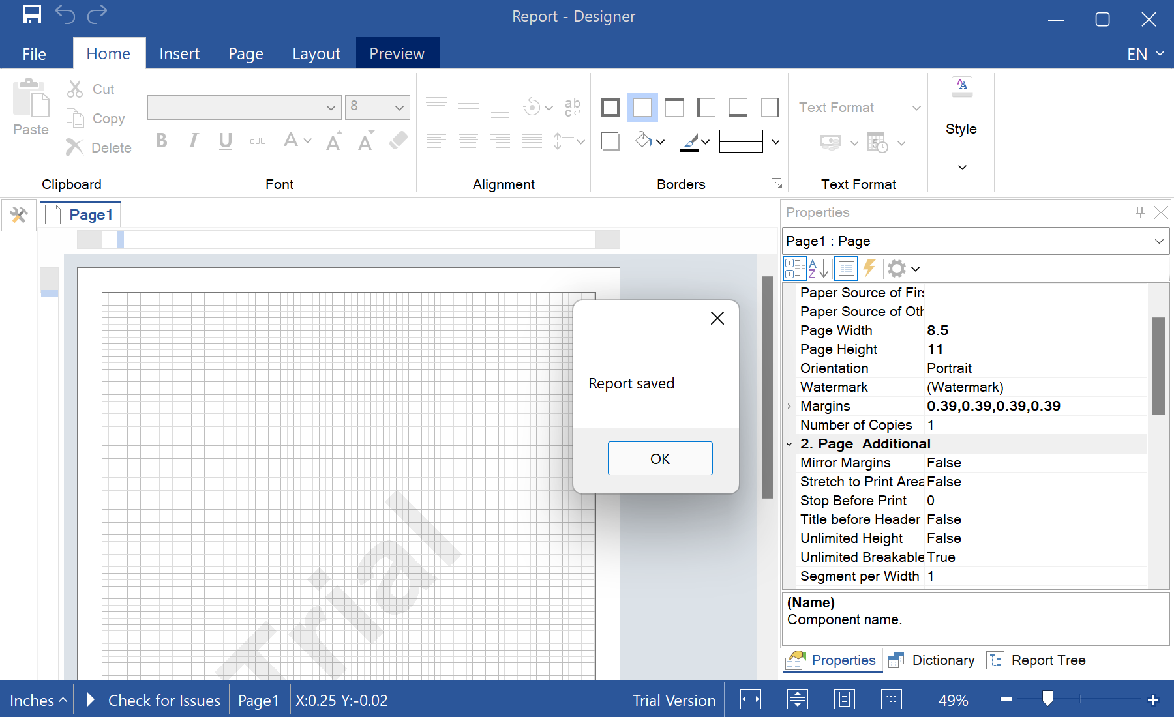Expand the Margins property row
1174x717 pixels.
[789, 406]
